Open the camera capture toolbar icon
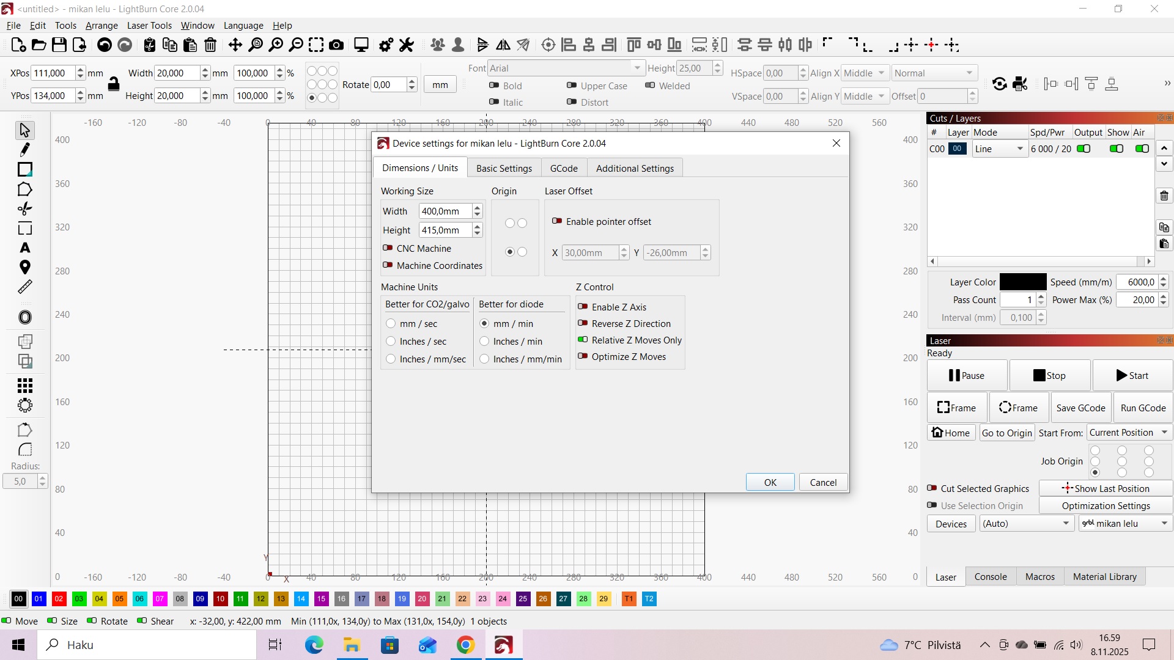Screen dimensions: 1174x660 coord(336,45)
